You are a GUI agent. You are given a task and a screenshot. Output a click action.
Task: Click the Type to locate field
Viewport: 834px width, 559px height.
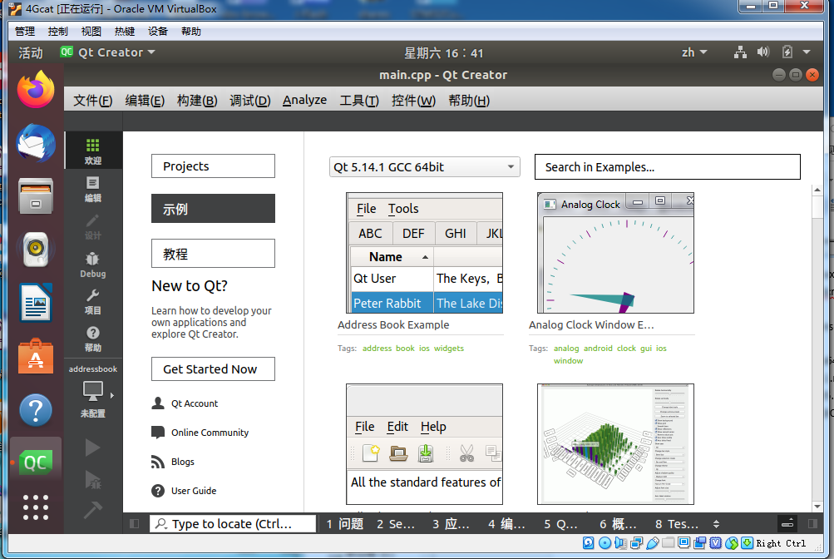click(x=233, y=524)
